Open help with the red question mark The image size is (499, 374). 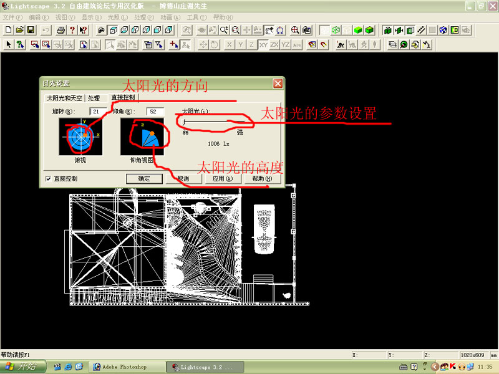72,30
